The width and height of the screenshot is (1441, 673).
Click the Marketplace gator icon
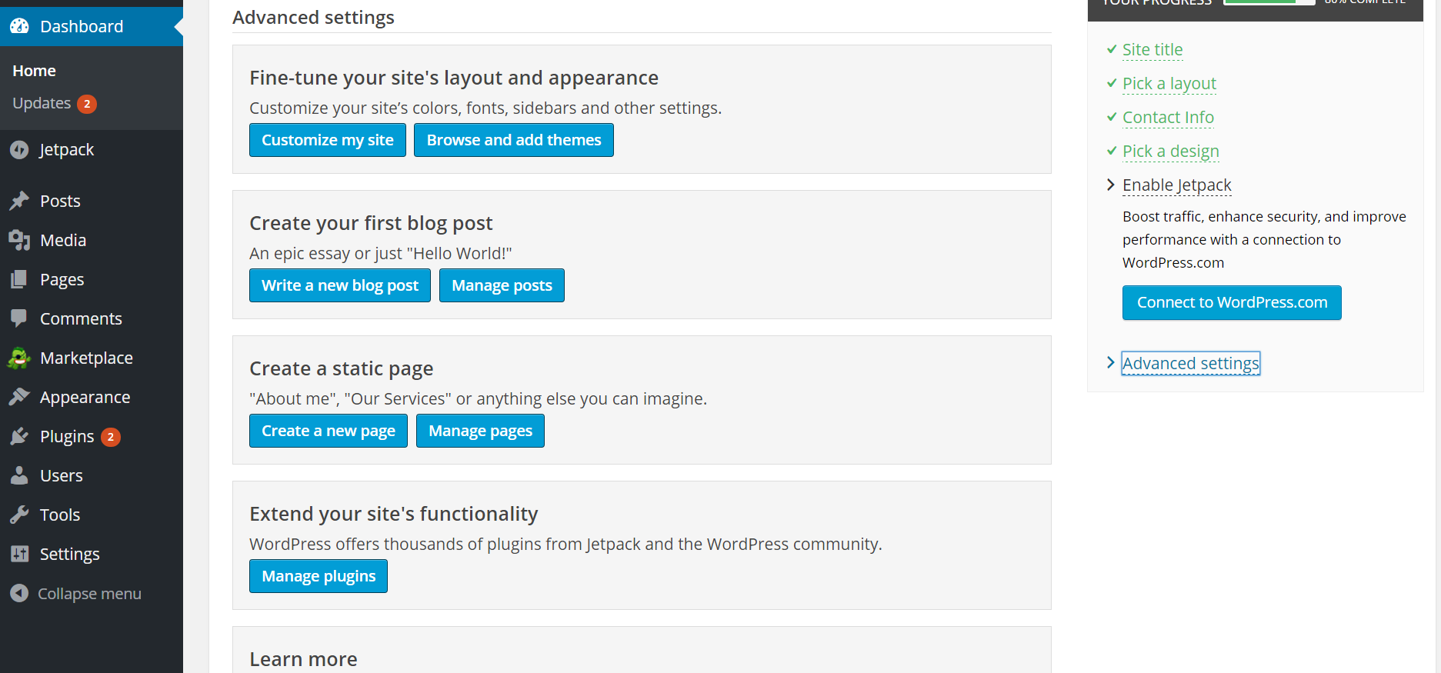[x=19, y=358]
